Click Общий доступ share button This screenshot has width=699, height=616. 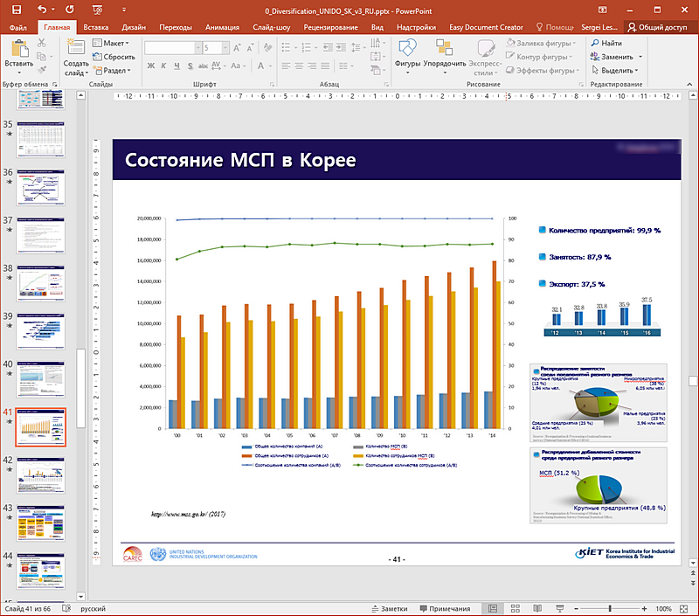(658, 27)
